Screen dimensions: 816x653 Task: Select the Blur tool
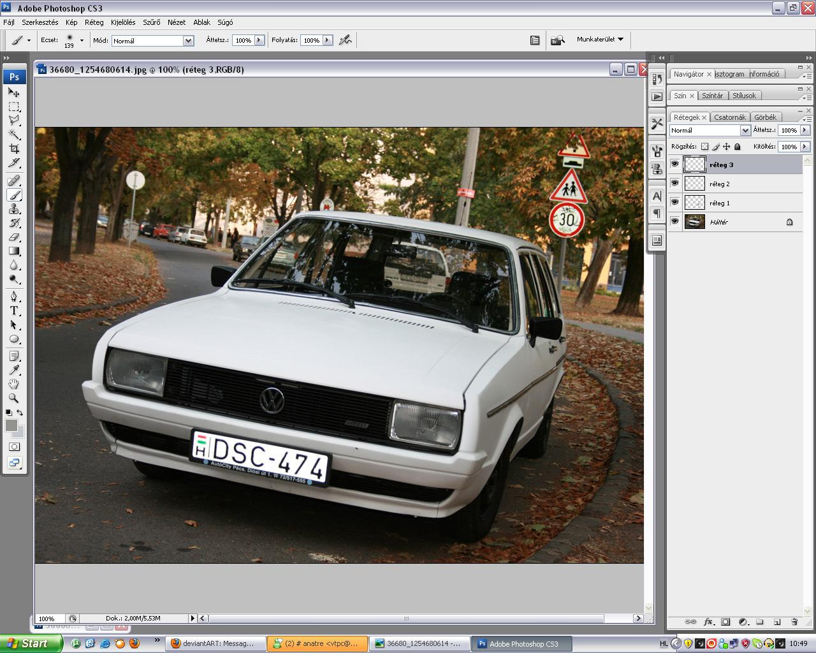[x=14, y=265]
